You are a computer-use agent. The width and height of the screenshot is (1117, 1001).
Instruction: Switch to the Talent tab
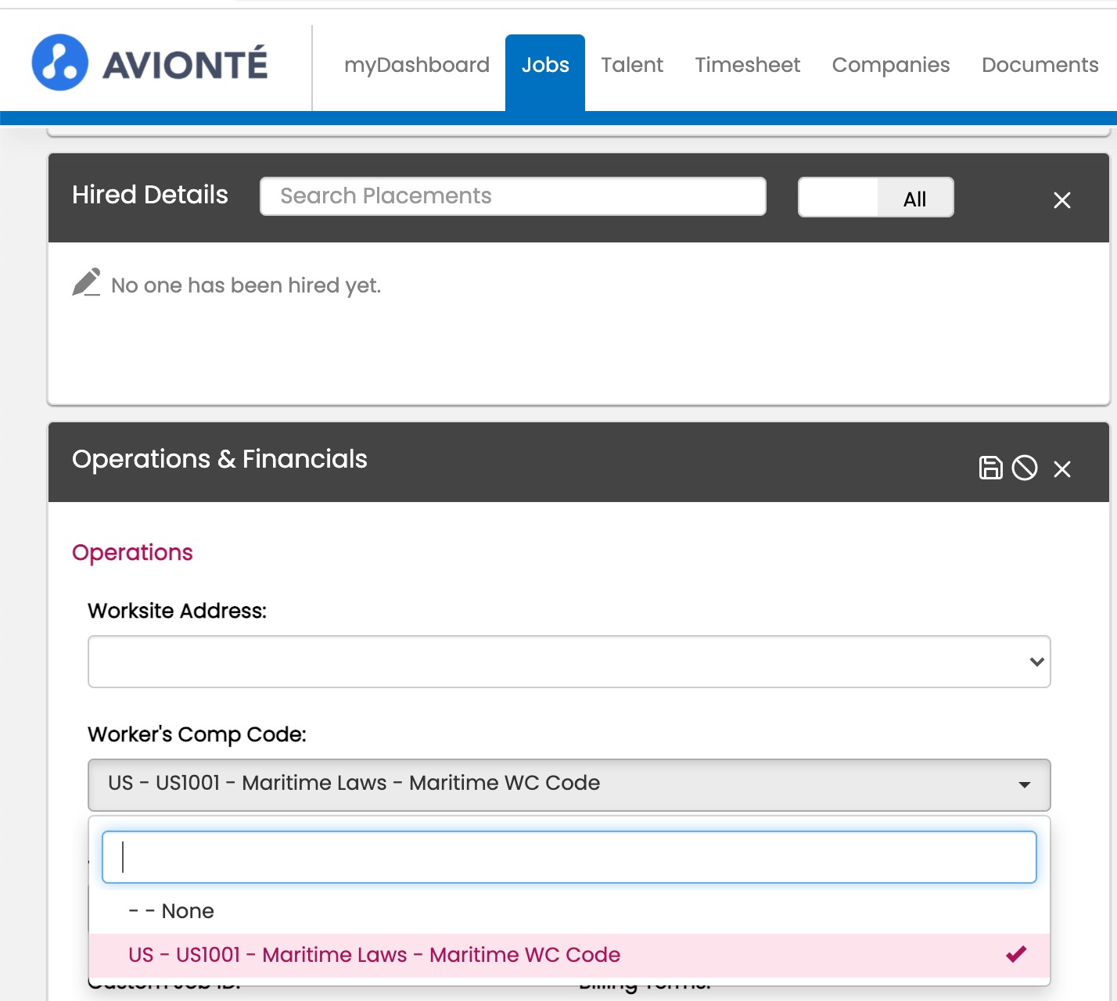tap(632, 65)
